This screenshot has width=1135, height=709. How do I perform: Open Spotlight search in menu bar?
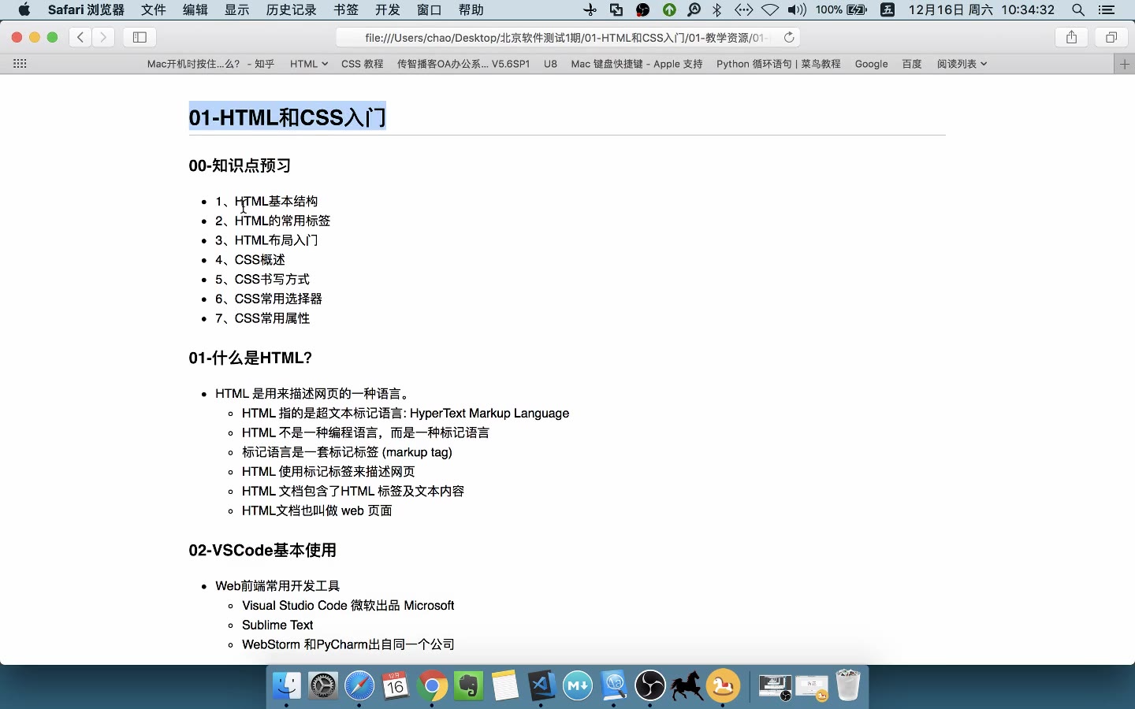pyautogui.click(x=1077, y=9)
